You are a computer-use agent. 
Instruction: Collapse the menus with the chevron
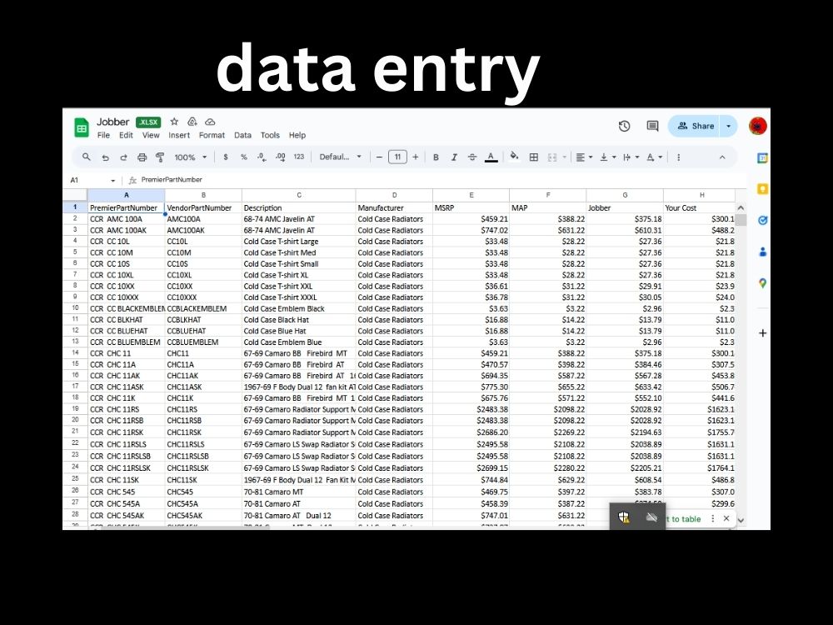point(722,157)
